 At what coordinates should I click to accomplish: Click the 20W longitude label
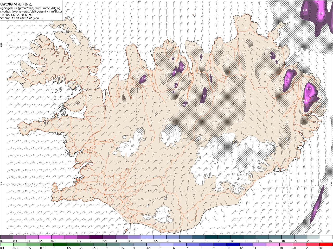pos(138,1)
